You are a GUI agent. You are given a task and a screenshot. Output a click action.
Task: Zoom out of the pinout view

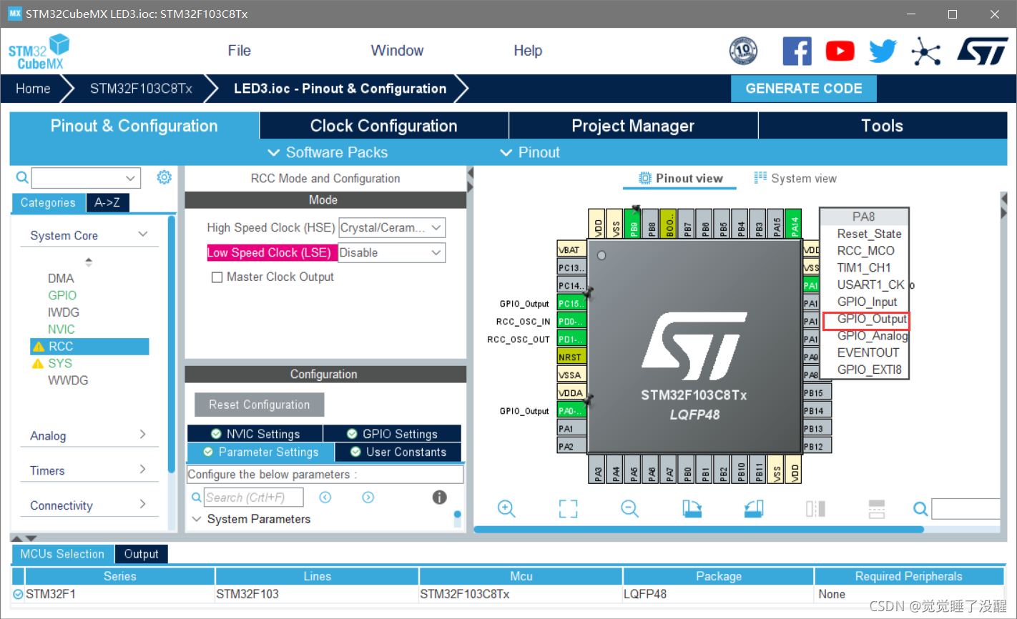(629, 508)
